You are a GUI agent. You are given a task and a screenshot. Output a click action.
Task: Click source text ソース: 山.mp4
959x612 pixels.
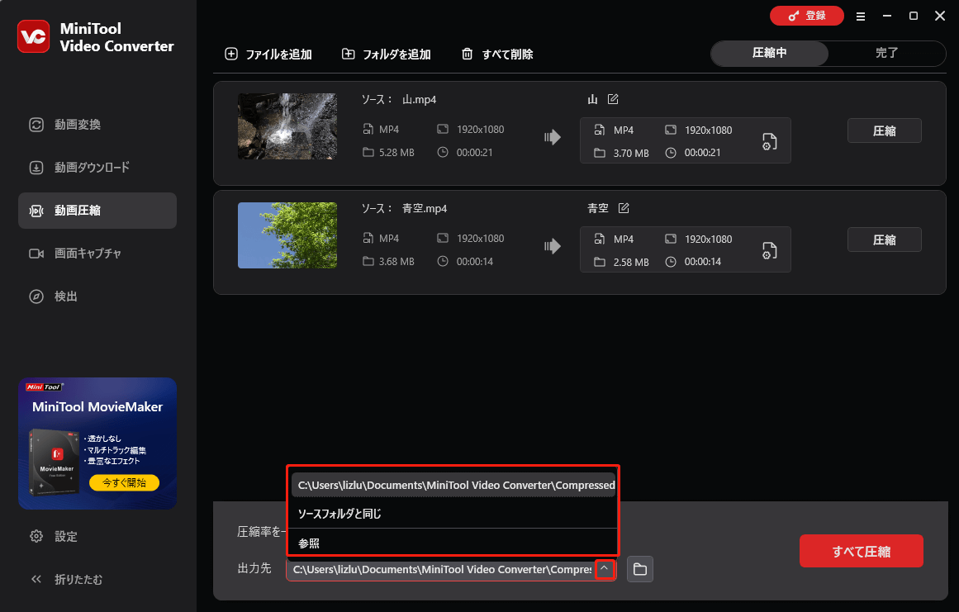pos(399,100)
